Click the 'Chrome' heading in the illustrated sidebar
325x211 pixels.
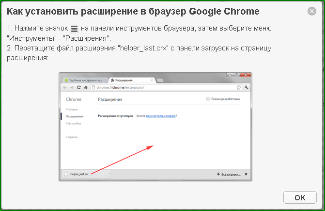tap(74, 99)
